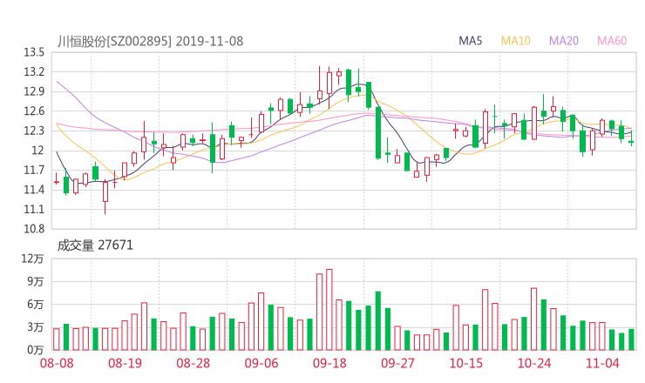The image size is (645, 383).
Task: Click the 3万 volume axis label
Action: 36,327
